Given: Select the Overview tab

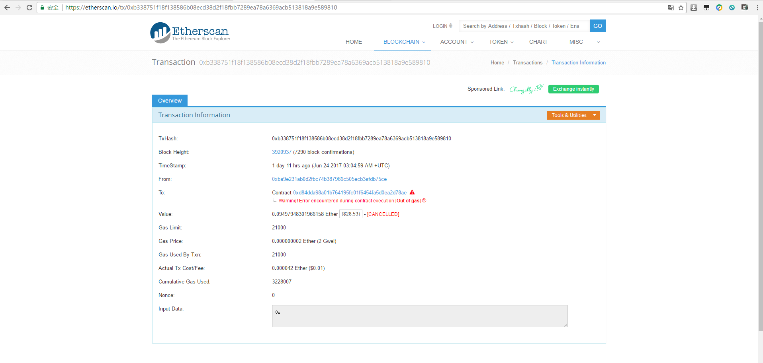Looking at the screenshot, I should (170, 101).
